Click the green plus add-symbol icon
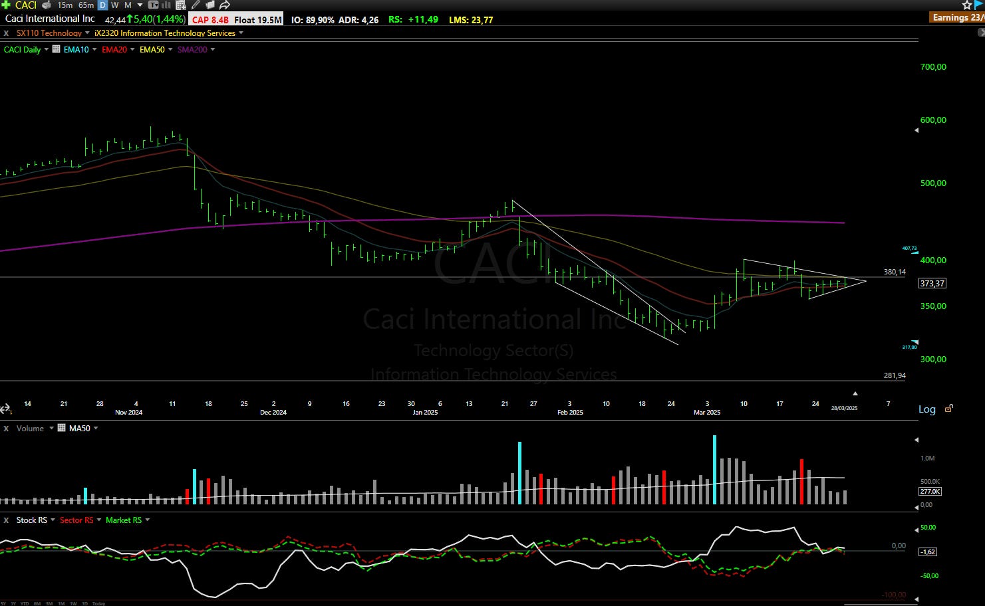The width and height of the screenshot is (985, 606). point(6,5)
